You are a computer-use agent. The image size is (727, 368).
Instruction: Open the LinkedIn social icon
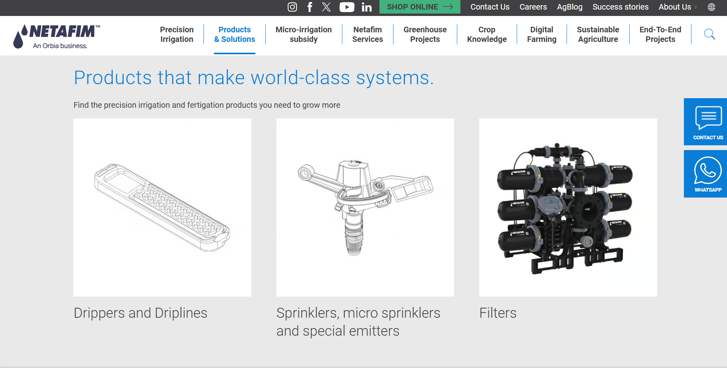(x=367, y=7)
